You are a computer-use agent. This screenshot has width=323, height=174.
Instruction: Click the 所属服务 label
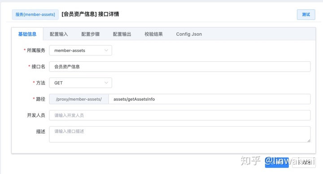(36, 51)
